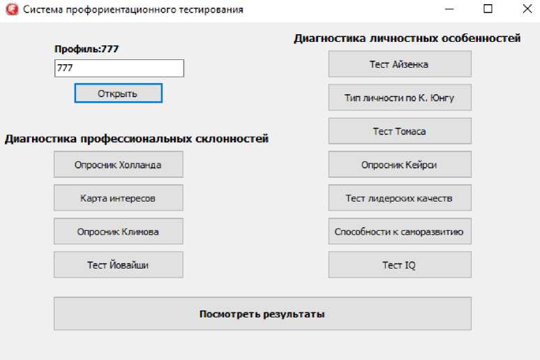The width and height of the screenshot is (540, 360).
Task: Click the red application icon in title bar
Action: point(12,9)
